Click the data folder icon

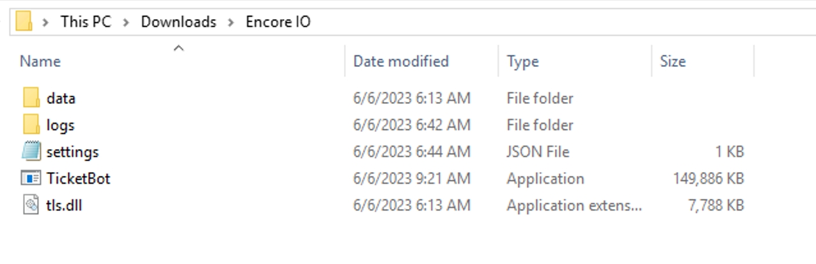31,98
